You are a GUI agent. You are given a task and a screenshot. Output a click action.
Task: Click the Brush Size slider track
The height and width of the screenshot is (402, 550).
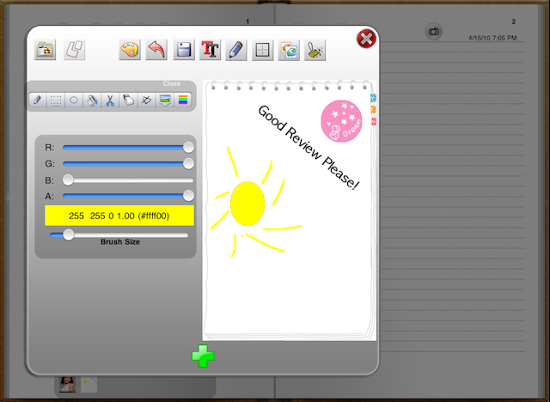[120, 234]
